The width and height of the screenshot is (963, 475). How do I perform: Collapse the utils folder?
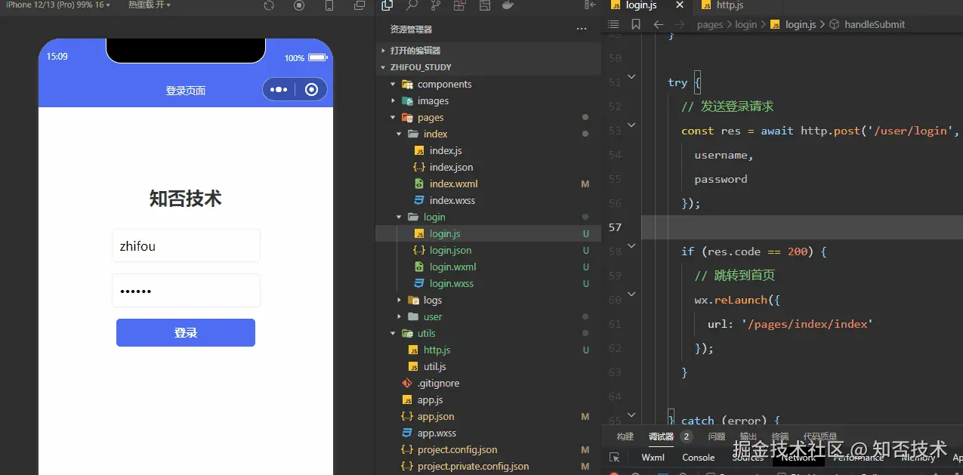[x=426, y=333]
